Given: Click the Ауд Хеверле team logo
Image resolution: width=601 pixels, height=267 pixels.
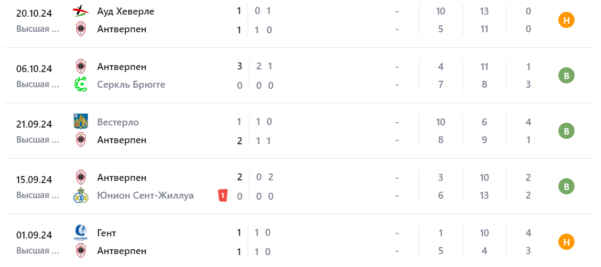Looking at the screenshot, I should click(x=80, y=11).
